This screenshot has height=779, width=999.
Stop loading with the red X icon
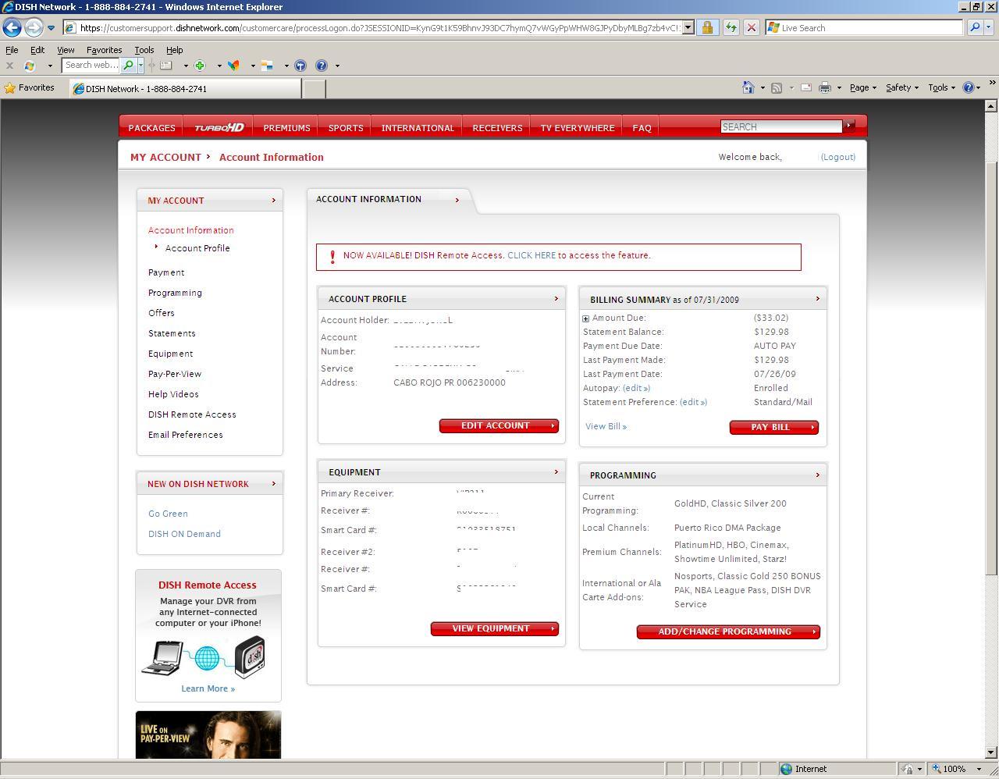(751, 27)
